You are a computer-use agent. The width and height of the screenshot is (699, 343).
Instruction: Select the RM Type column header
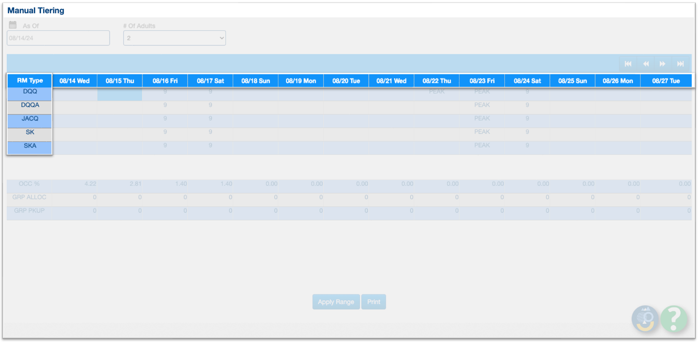pos(30,81)
